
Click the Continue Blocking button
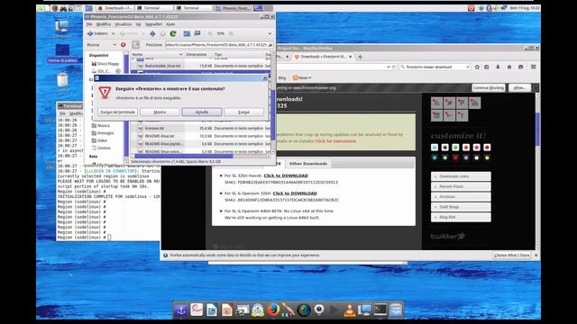489,88
